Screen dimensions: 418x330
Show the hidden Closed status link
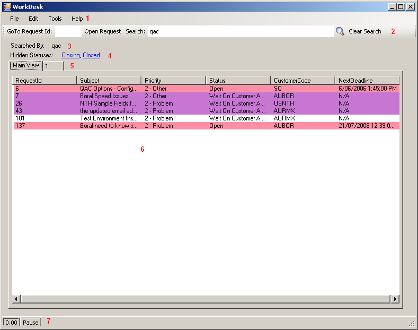[x=91, y=55]
